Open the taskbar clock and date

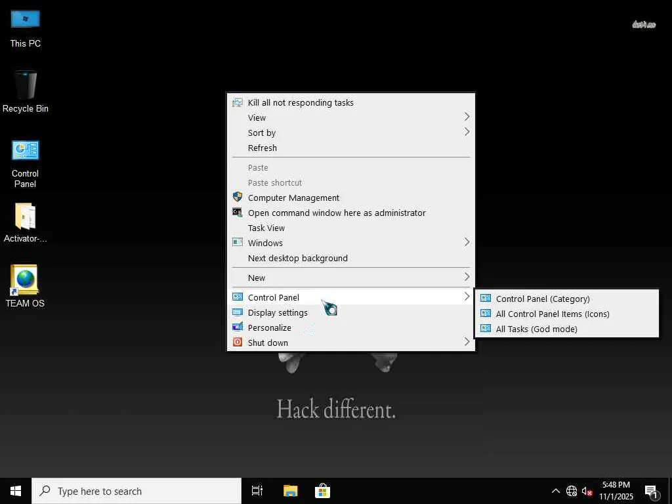616,491
